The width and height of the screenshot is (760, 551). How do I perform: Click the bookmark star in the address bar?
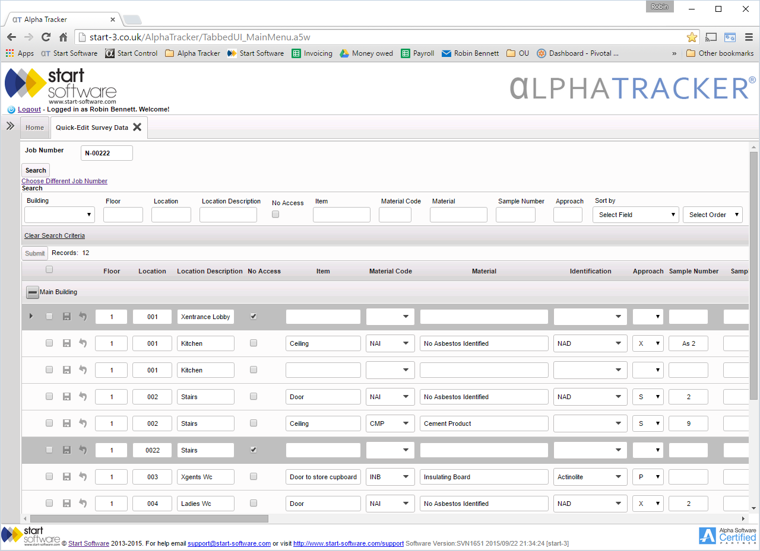[692, 36]
